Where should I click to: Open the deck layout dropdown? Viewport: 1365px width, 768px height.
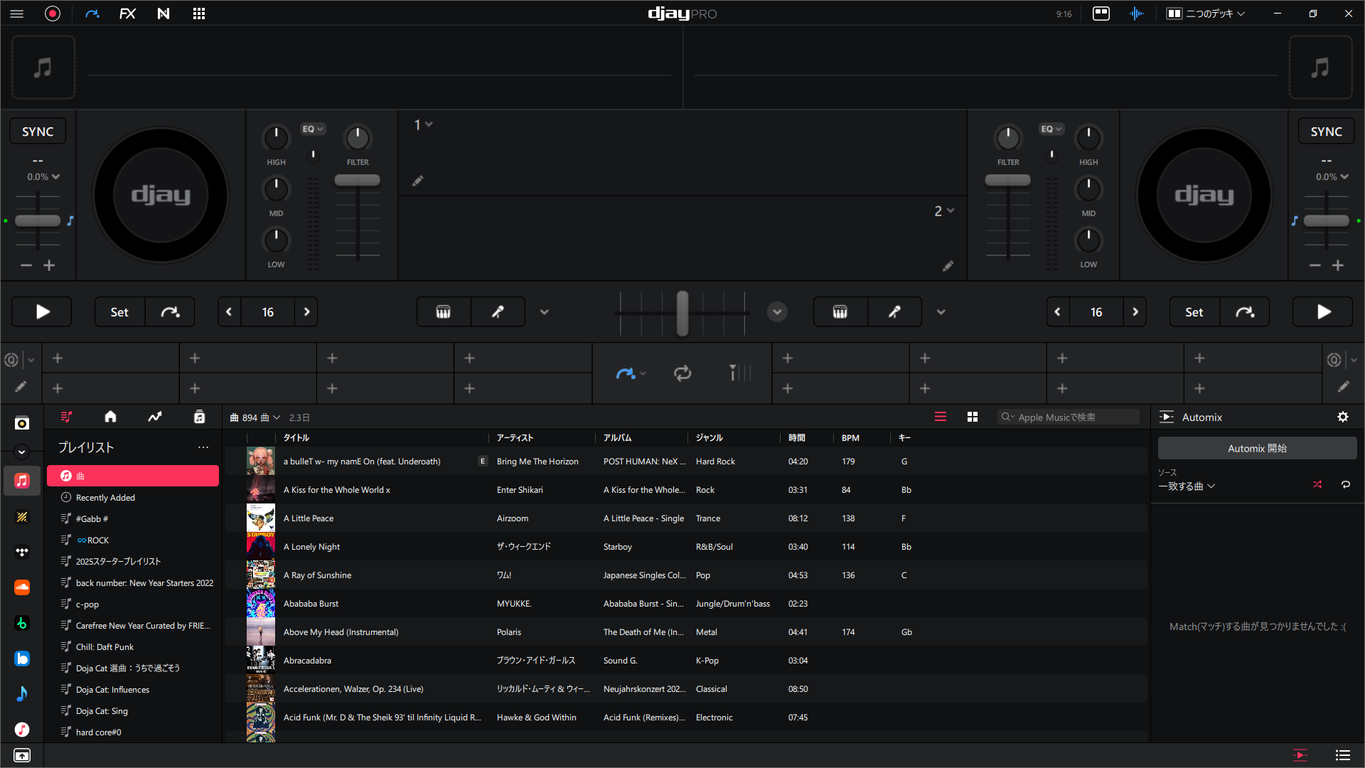pos(1206,14)
